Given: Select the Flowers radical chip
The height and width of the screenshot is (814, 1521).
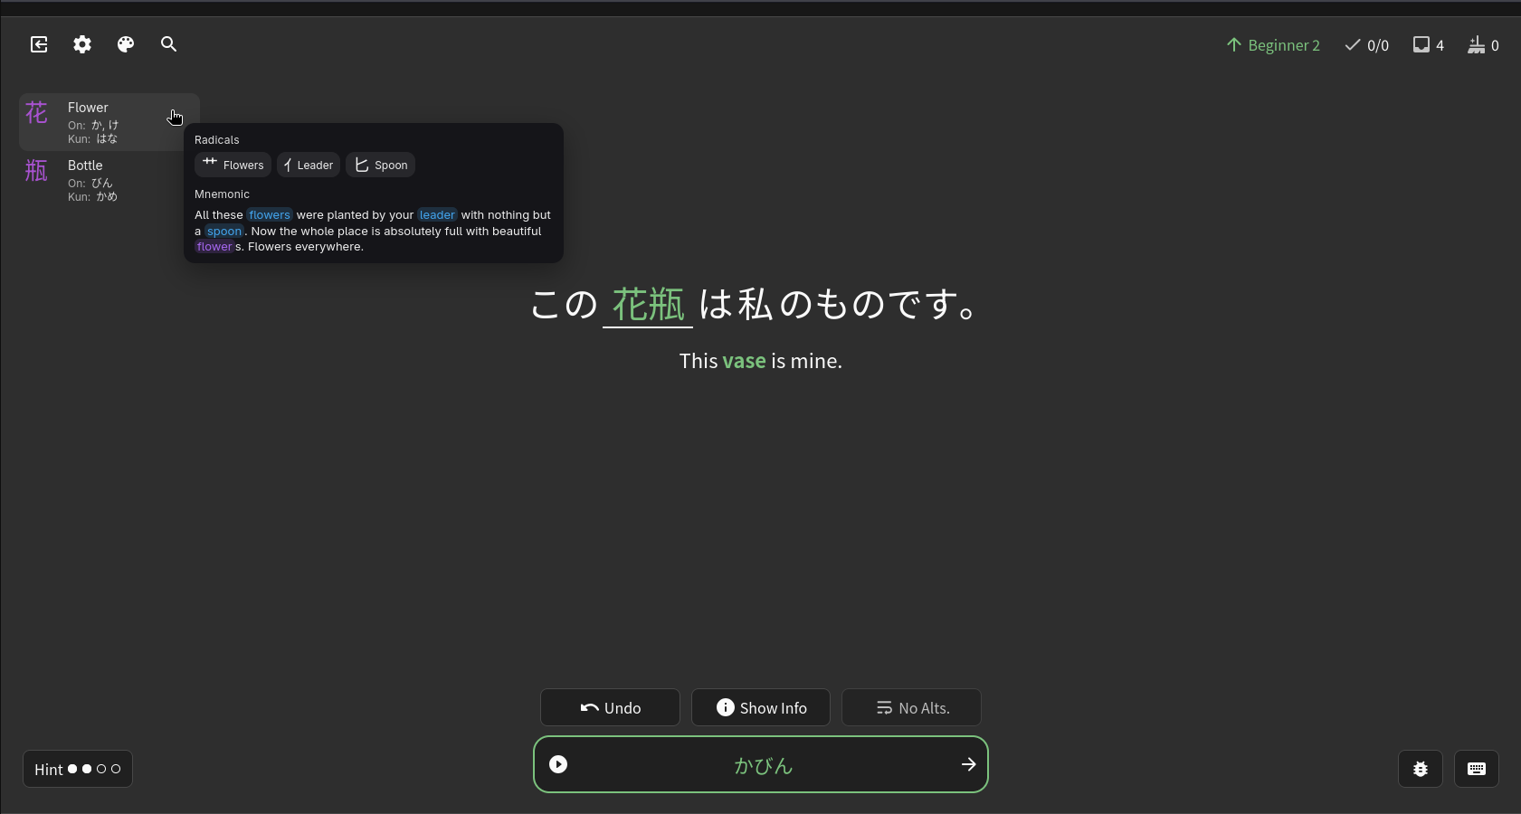Looking at the screenshot, I should pyautogui.click(x=233, y=166).
